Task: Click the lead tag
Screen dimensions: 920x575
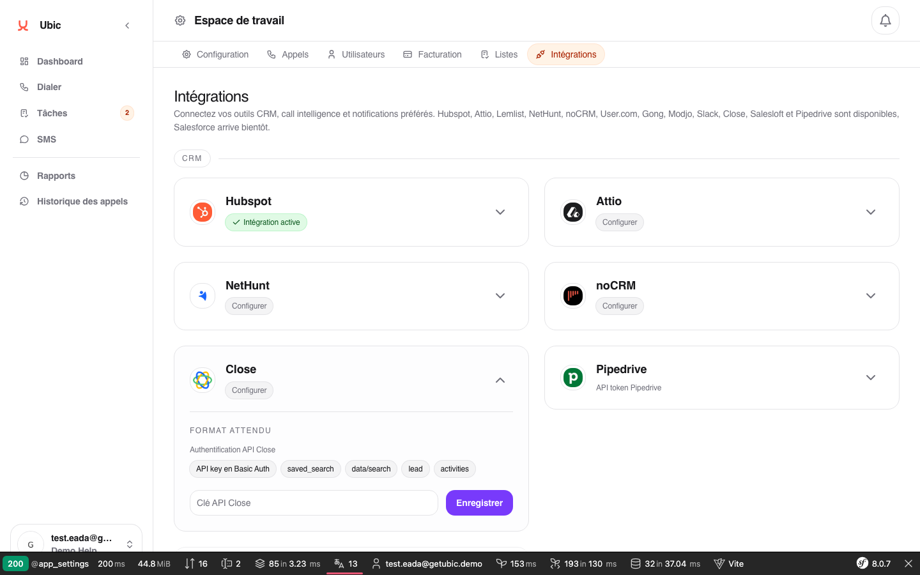Action: tap(415, 469)
